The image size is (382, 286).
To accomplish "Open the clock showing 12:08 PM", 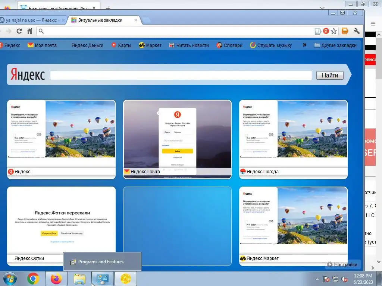I will point(363,279).
